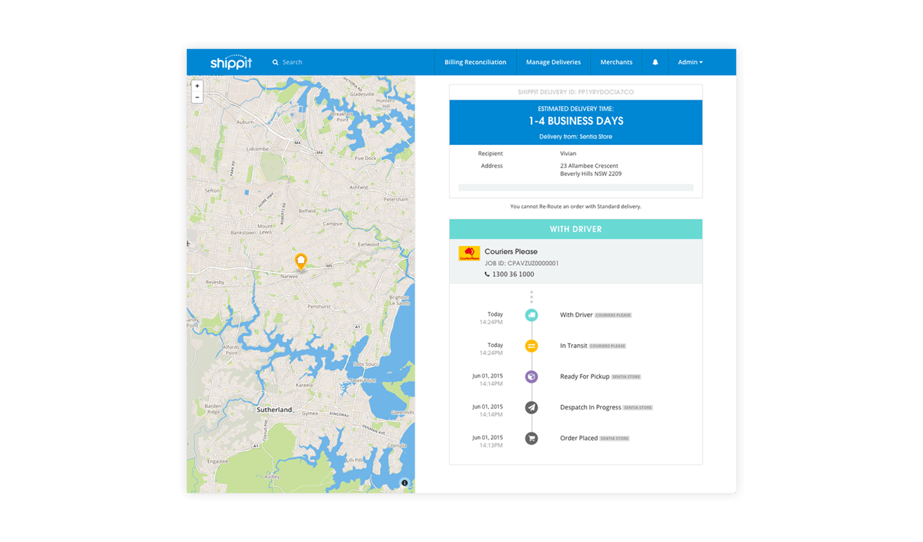Click the Couriers Please logo
Screen dimensions: 923x542
[x=469, y=253]
